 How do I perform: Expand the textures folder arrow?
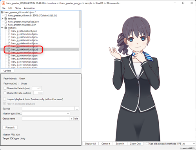(x=2, y=18)
